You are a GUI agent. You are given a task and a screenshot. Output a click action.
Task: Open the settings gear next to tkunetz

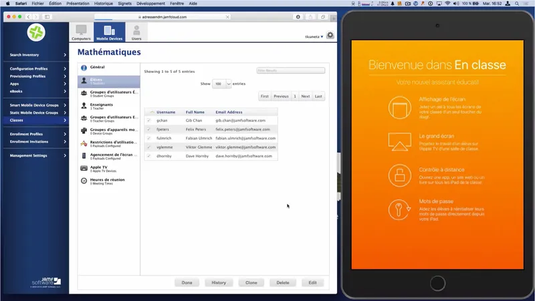click(330, 35)
